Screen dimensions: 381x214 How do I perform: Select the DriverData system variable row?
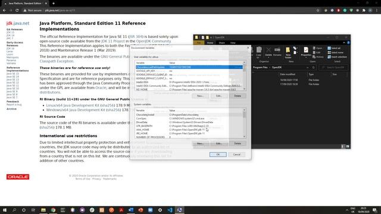[x=189, y=122]
